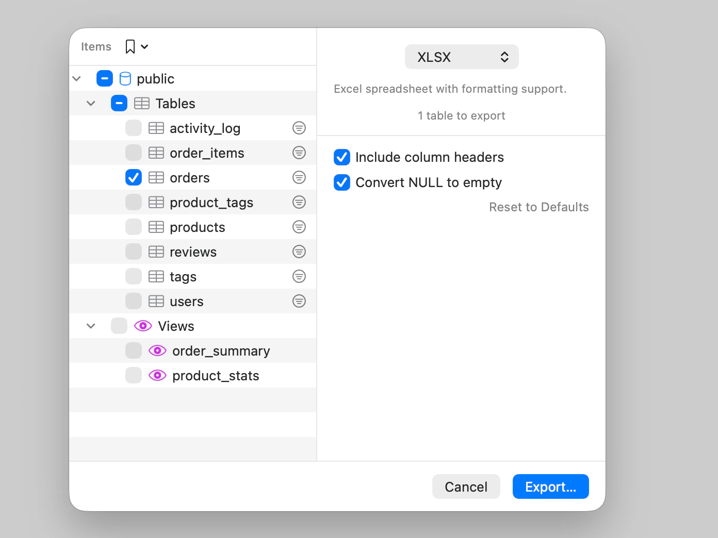Check the product_stats view checkbox

click(x=134, y=375)
